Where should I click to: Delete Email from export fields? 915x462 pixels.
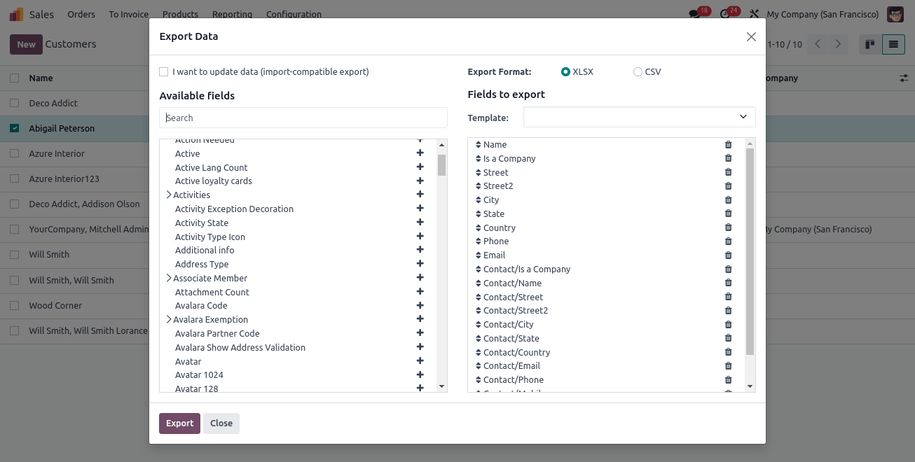729,255
